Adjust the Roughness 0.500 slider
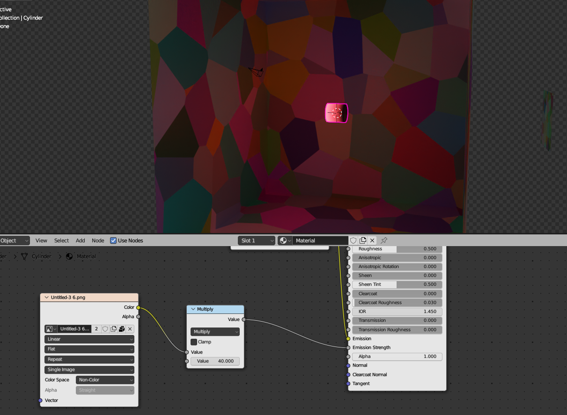The height and width of the screenshot is (415, 567). coord(397,249)
